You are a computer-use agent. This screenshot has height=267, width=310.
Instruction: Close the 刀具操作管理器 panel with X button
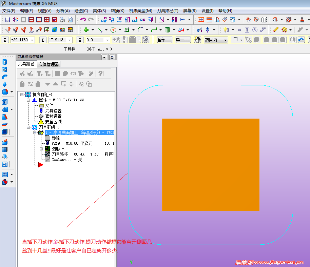point(112,58)
